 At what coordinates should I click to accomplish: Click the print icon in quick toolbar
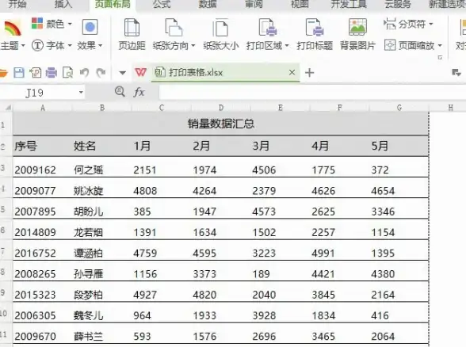tap(52, 73)
